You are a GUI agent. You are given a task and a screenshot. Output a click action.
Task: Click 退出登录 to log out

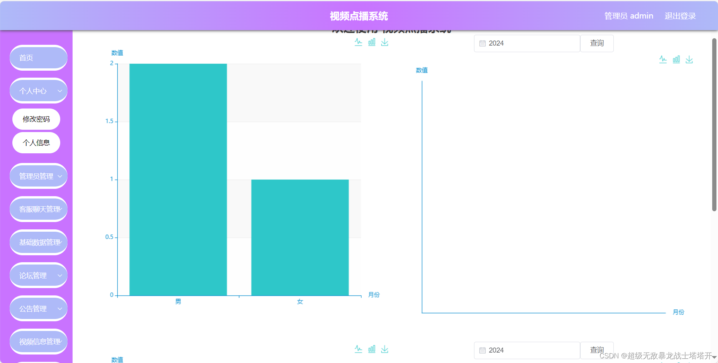click(680, 16)
